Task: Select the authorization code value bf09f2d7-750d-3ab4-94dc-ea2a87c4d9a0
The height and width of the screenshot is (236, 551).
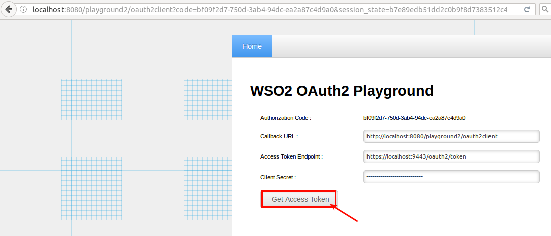Action: [414, 118]
